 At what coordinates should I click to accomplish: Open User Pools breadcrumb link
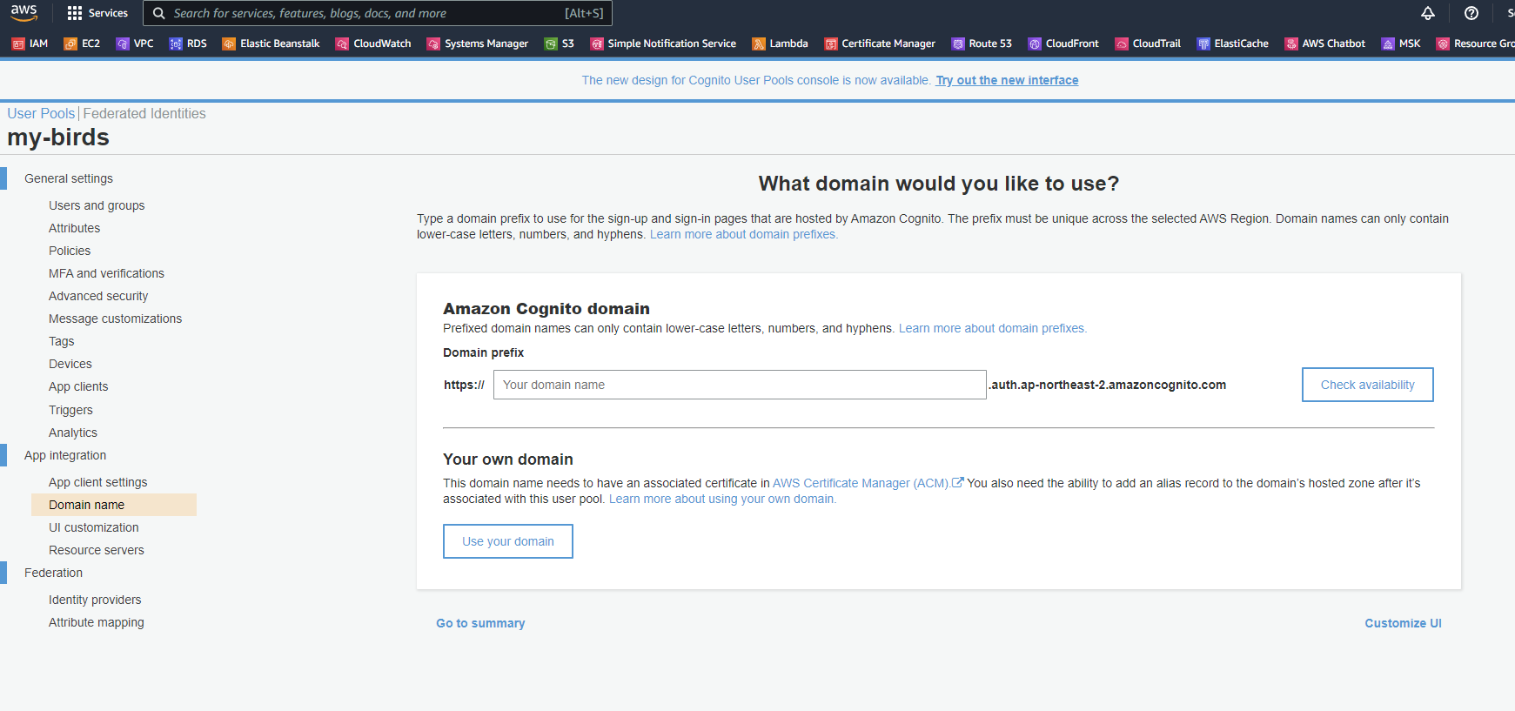[x=41, y=113]
